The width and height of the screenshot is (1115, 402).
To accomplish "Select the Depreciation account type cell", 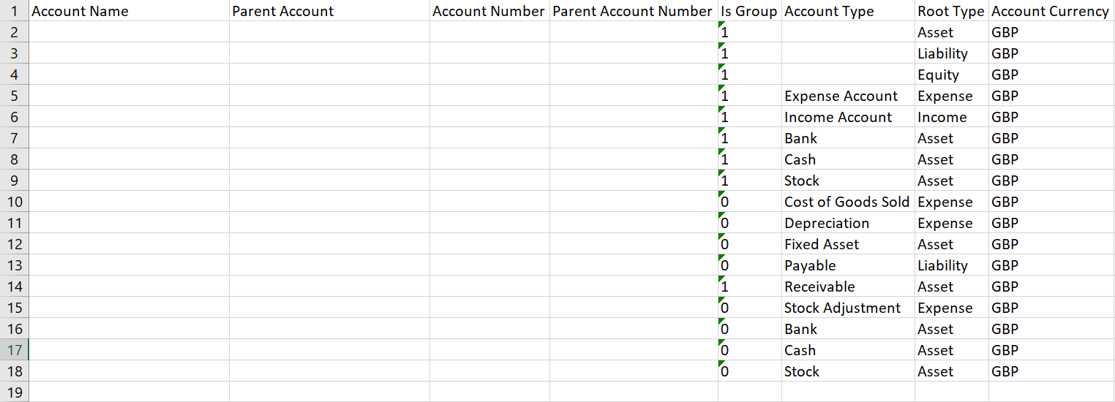I will click(x=827, y=223).
